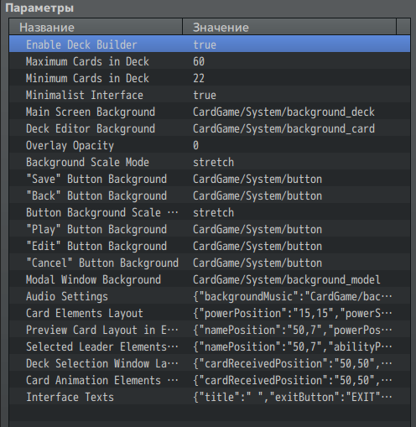
Task: Click the Maximum Cards in Deck parameter
Action: click(x=210, y=60)
